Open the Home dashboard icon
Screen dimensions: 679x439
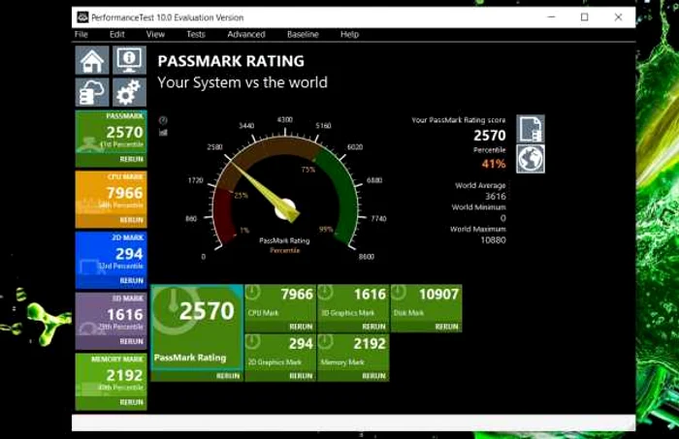[92, 60]
